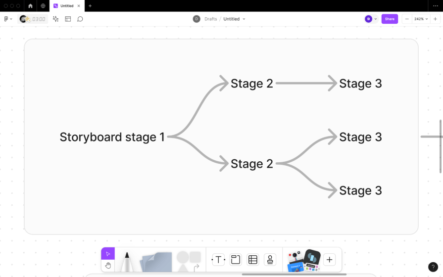
Task: Select the bottom Stage 3 text
Action: 360,190
